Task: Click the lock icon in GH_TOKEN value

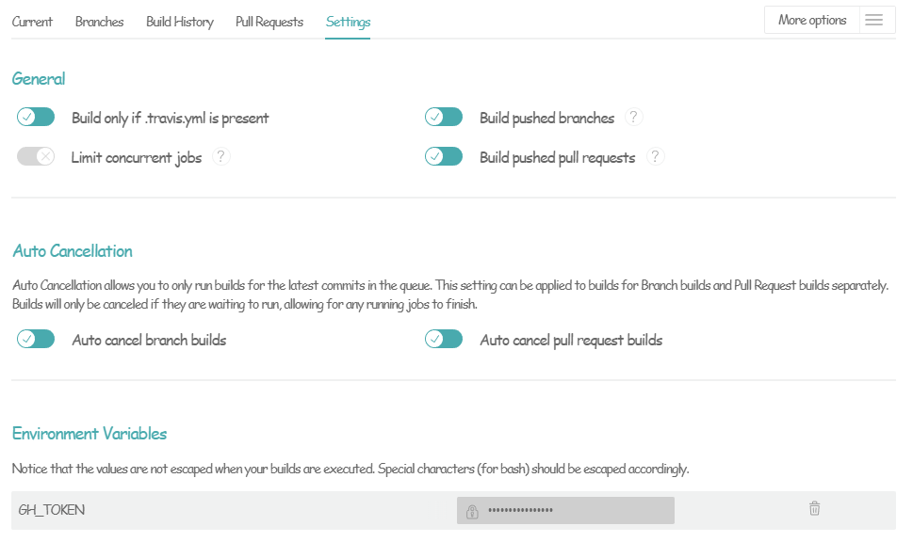Action: point(472,511)
